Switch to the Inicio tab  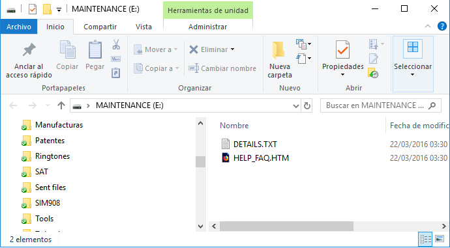pos(55,27)
